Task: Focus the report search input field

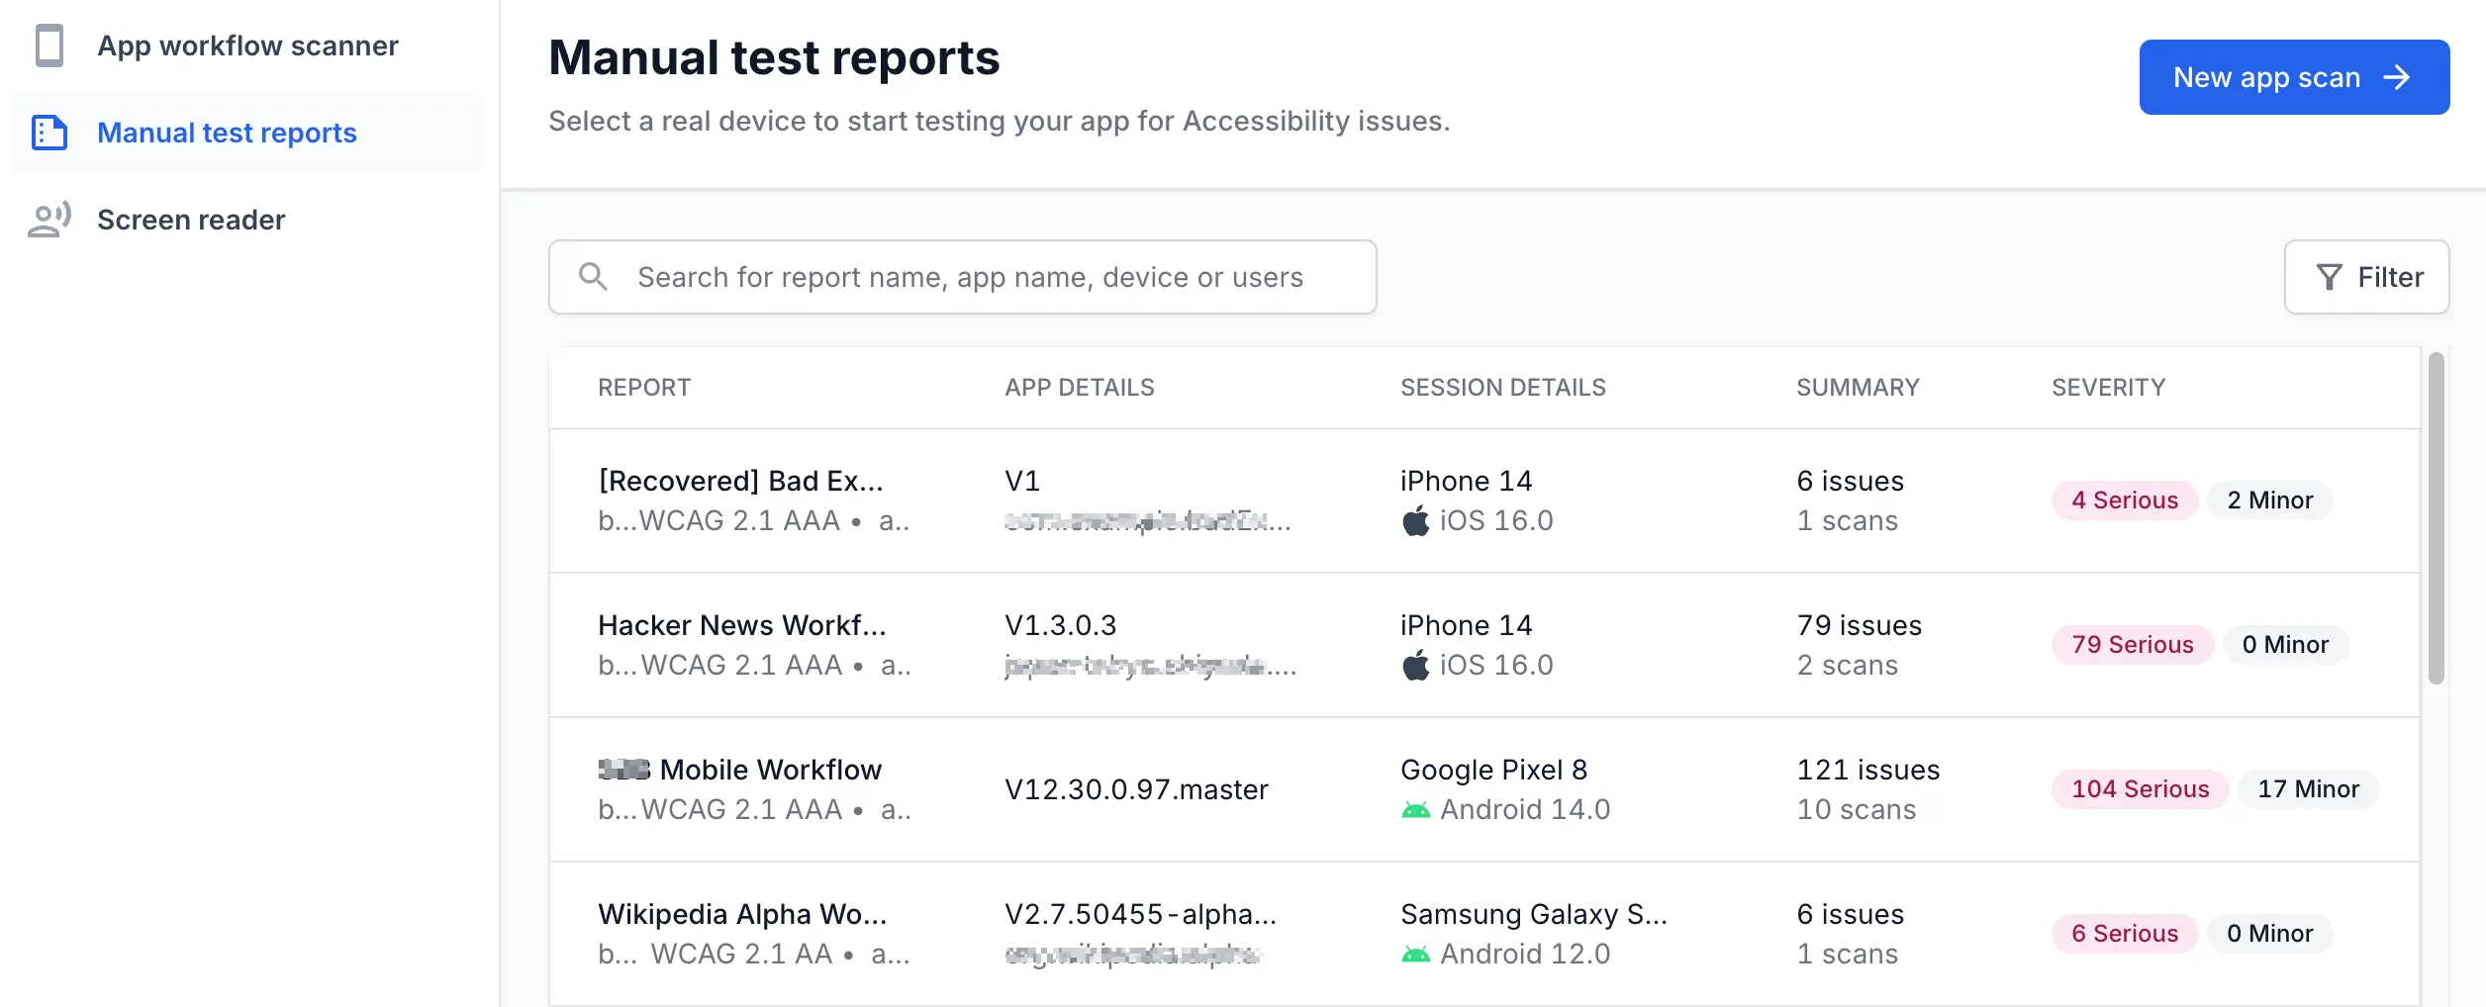Action: 970,277
